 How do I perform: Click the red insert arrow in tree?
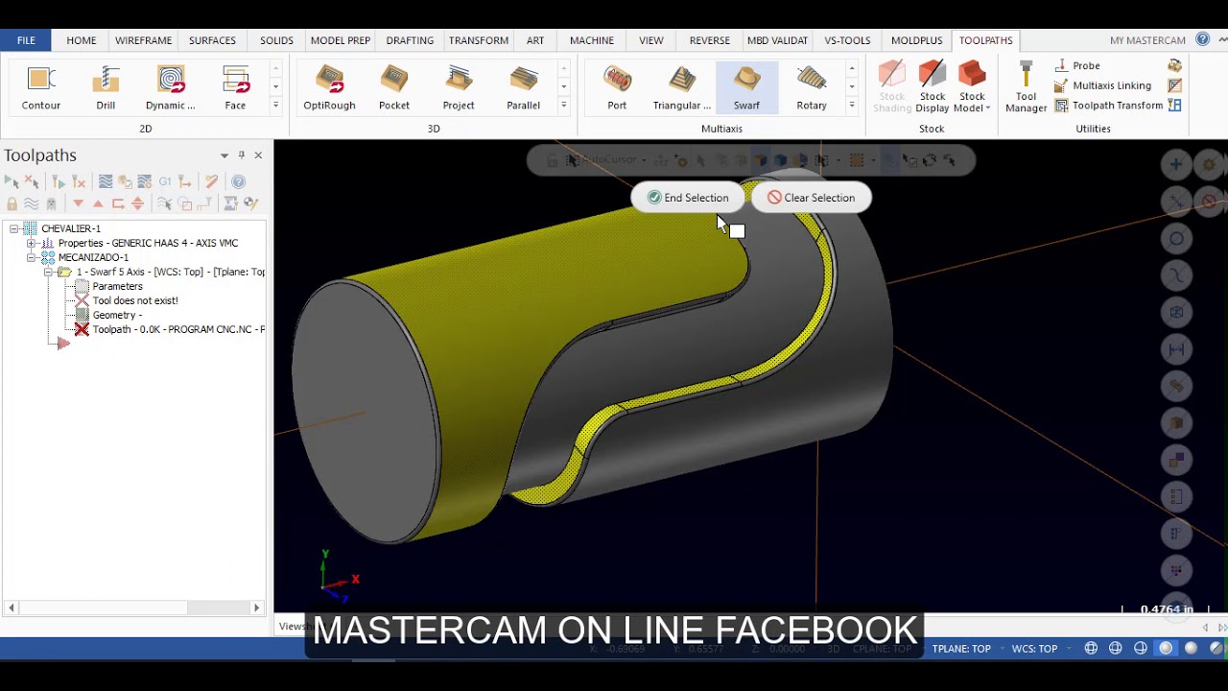63,344
